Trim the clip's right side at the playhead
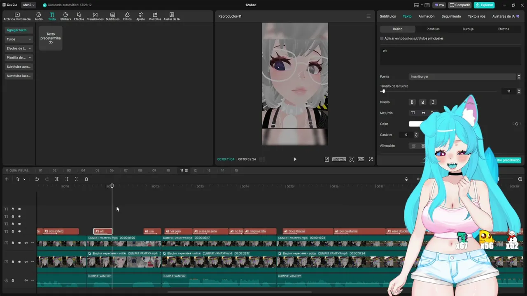This screenshot has width=527, height=296. pos(76,179)
